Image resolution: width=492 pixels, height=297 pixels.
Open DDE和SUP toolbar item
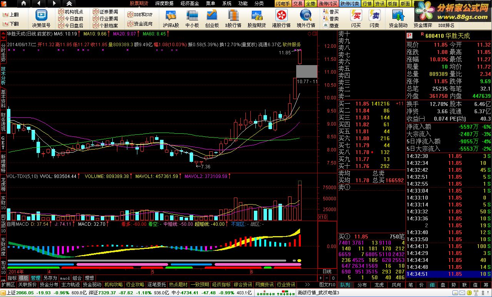pyautogui.click(x=140, y=15)
